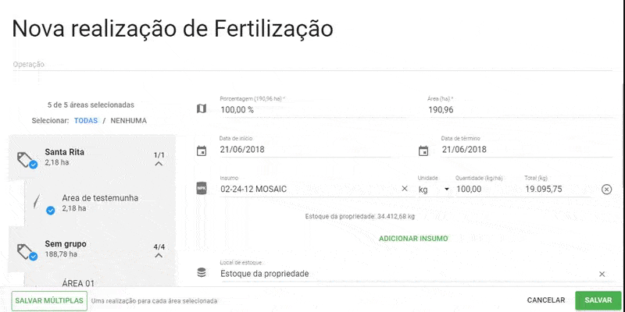
Task: Collapse the Sem grupo group
Action: [159, 255]
